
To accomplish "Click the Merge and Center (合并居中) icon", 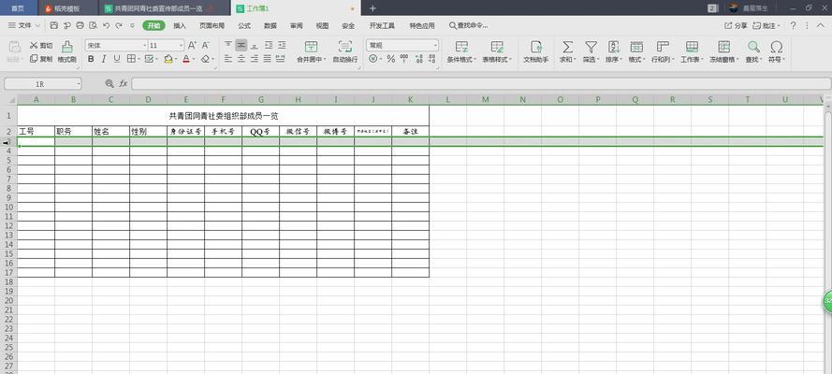I will tap(310, 47).
